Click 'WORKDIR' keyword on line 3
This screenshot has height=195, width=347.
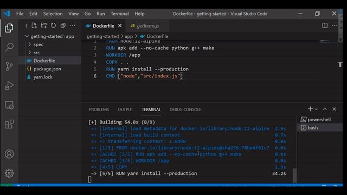pos(115,55)
